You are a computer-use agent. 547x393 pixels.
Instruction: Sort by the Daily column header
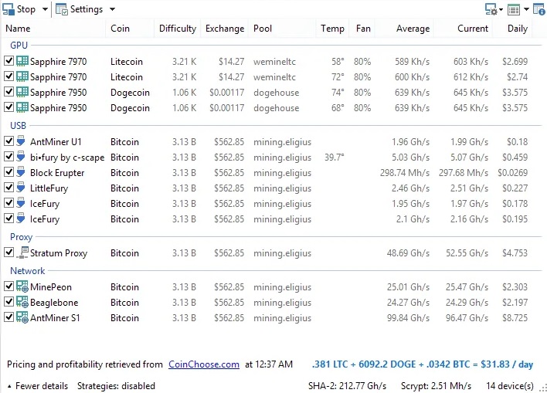tap(517, 29)
